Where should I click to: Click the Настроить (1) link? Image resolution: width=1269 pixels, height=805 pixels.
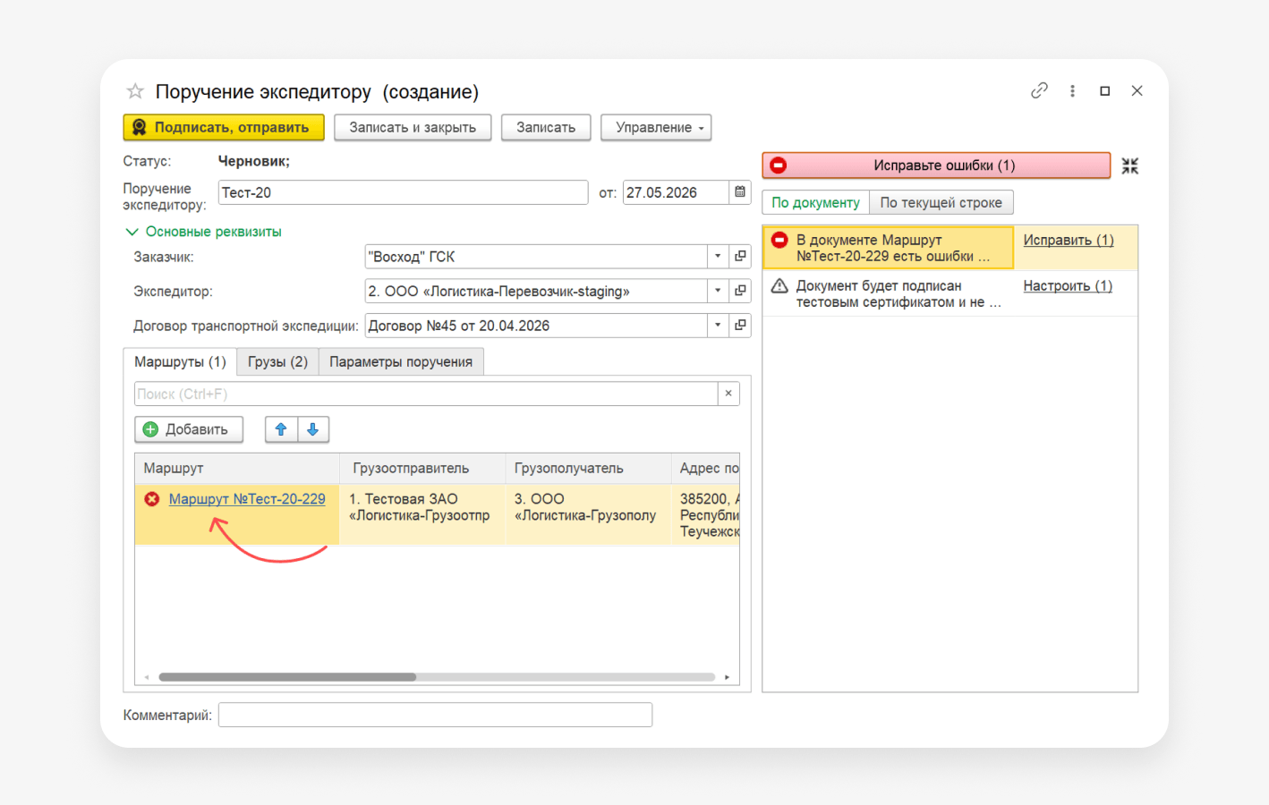(1068, 285)
